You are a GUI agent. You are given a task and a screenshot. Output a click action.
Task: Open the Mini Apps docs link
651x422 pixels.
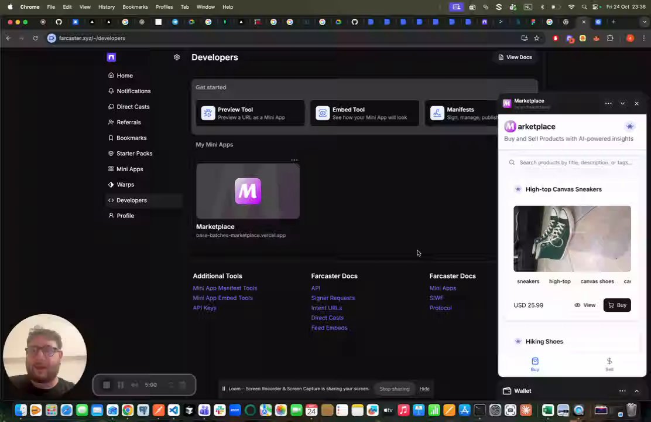(x=443, y=288)
